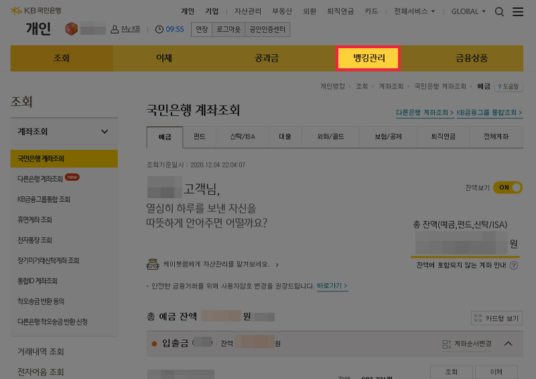The height and width of the screenshot is (379, 536).
Task: Click the 케이봇쌤 robot icon
Action: tap(153, 264)
